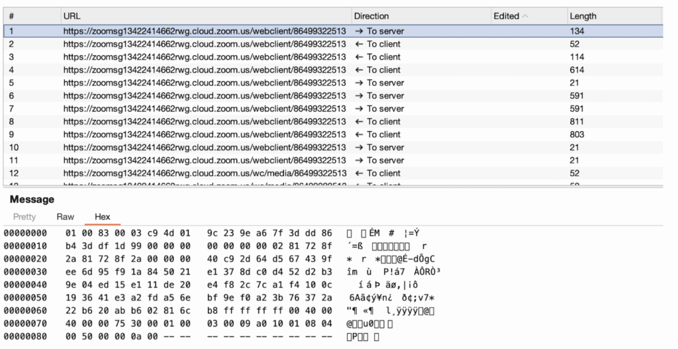The height and width of the screenshot is (349, 678).
Task: Select message row number 11
Action: pyautogui.click(x=333, y=160)
